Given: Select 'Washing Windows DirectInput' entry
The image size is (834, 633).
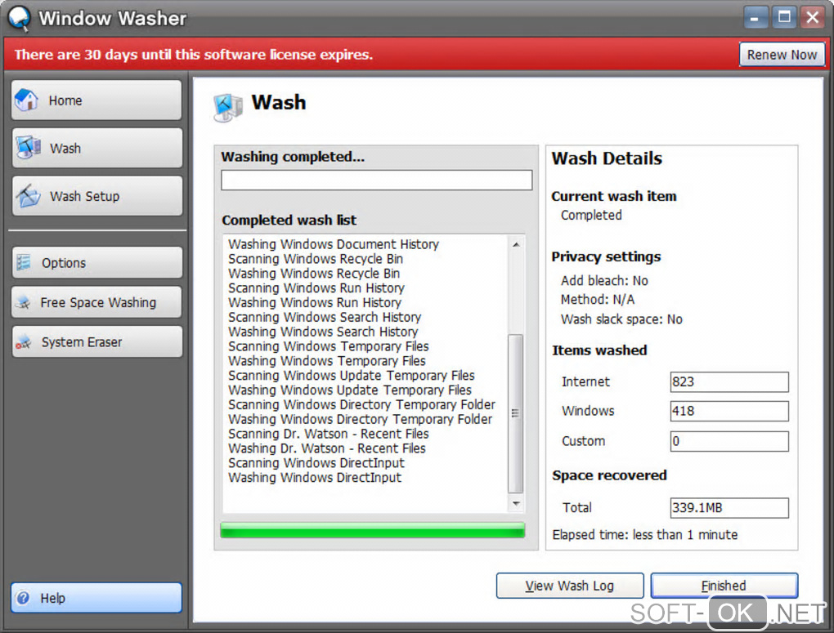Looking at the screenshot, I should click(315, 478).
